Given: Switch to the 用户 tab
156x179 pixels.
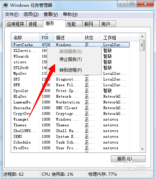Looking at the screenshot, I should (x=108, y=24).
